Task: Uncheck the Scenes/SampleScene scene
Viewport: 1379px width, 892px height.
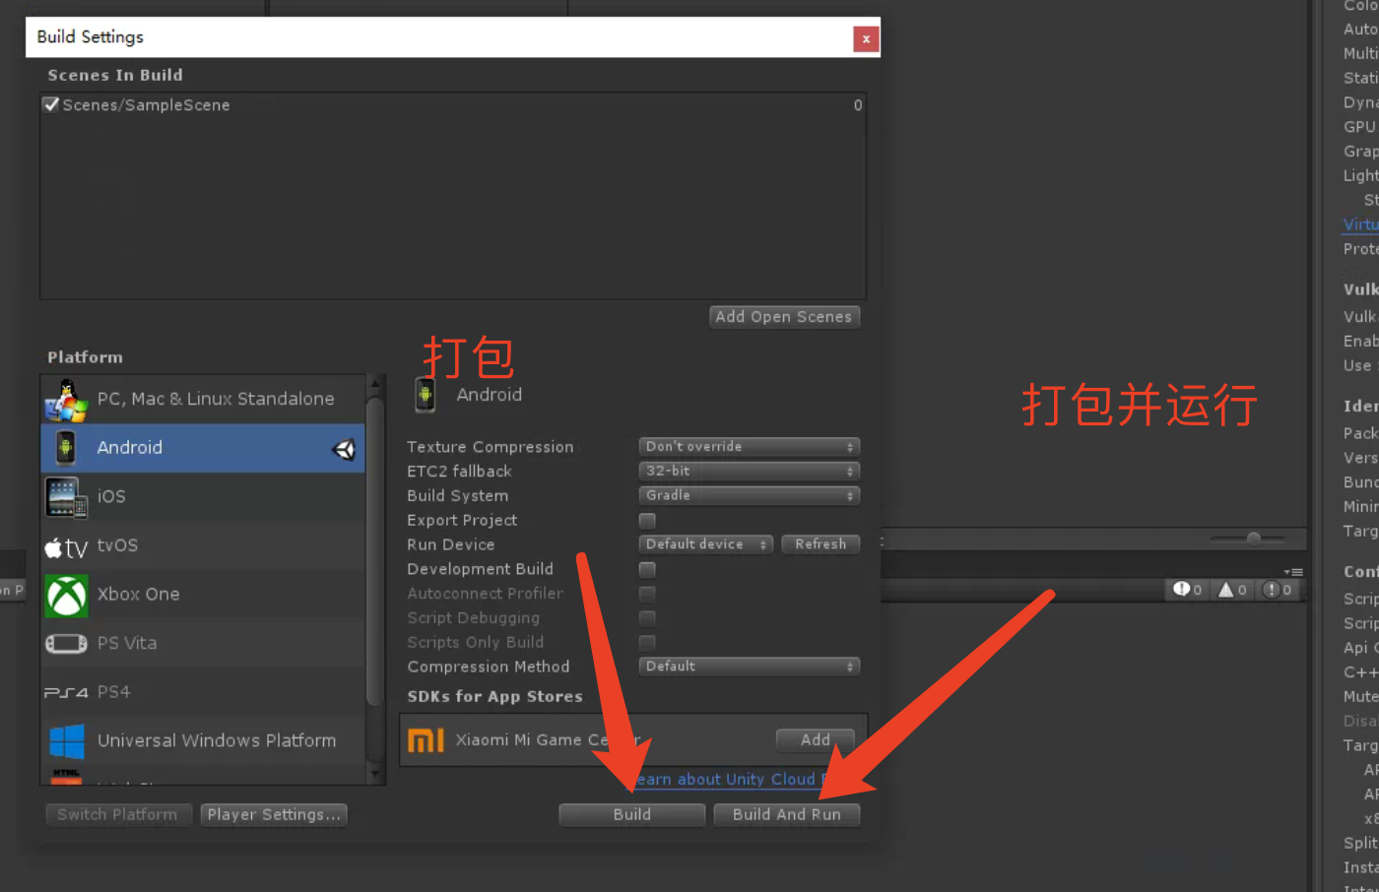Action: [50, 104]
